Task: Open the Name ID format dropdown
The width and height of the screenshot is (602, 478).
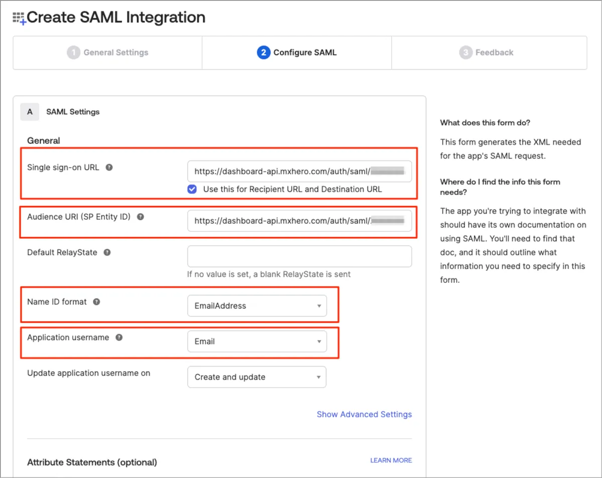Action: pos(257,306)
